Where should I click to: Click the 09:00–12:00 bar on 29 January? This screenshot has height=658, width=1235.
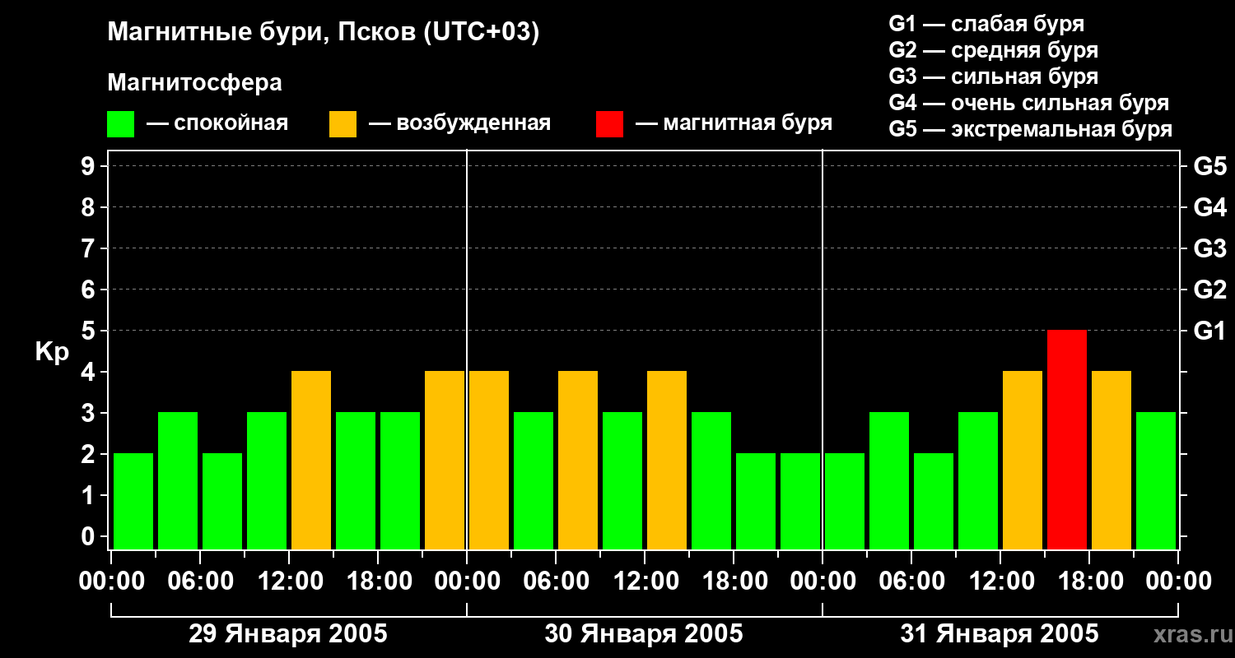click(267, 480)
